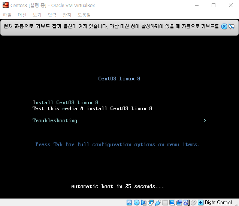Click the VirtualBox app icon in title bar
This screenshot has width=239, height=206.
6,5
